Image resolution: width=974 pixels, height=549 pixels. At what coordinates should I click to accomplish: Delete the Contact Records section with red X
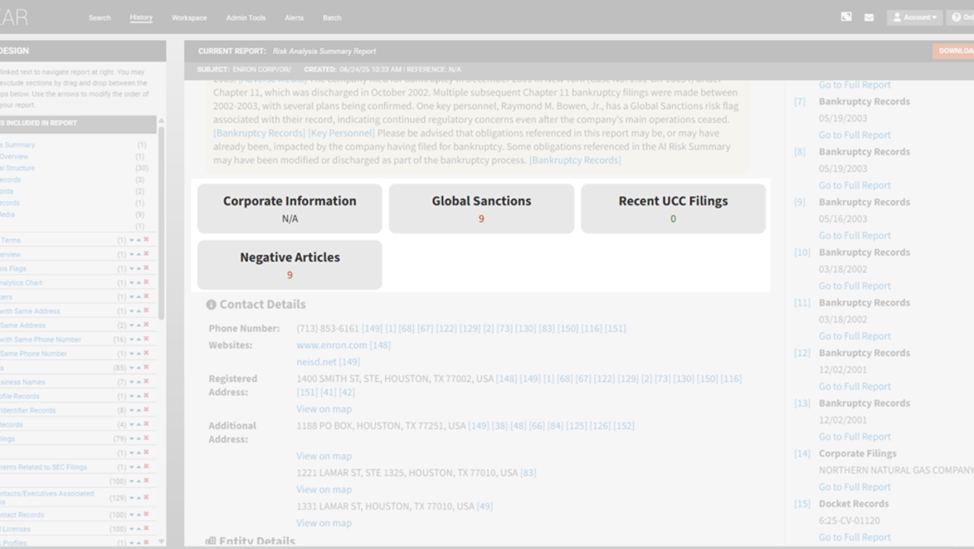click(146, 515)
